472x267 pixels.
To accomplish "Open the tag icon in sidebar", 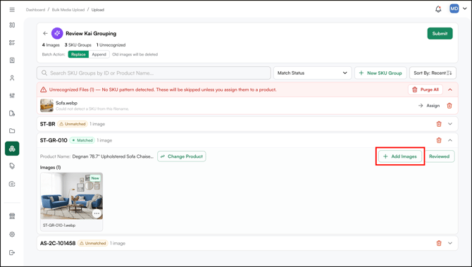I will tap(12, 166).
